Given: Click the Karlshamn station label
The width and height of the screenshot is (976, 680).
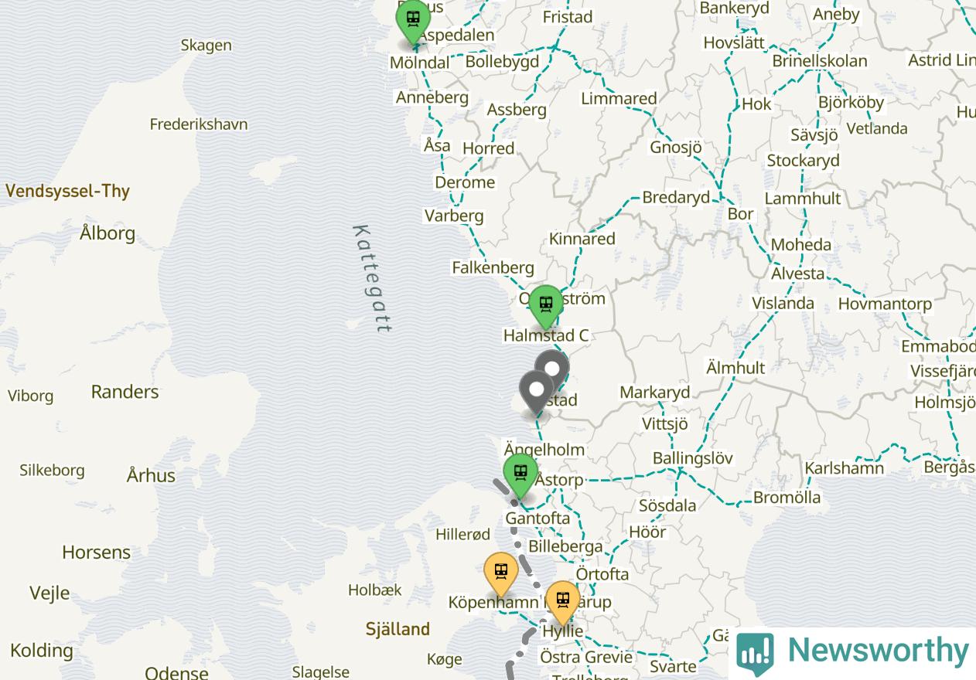Looking at the screenshot, I should coord(844,468).
